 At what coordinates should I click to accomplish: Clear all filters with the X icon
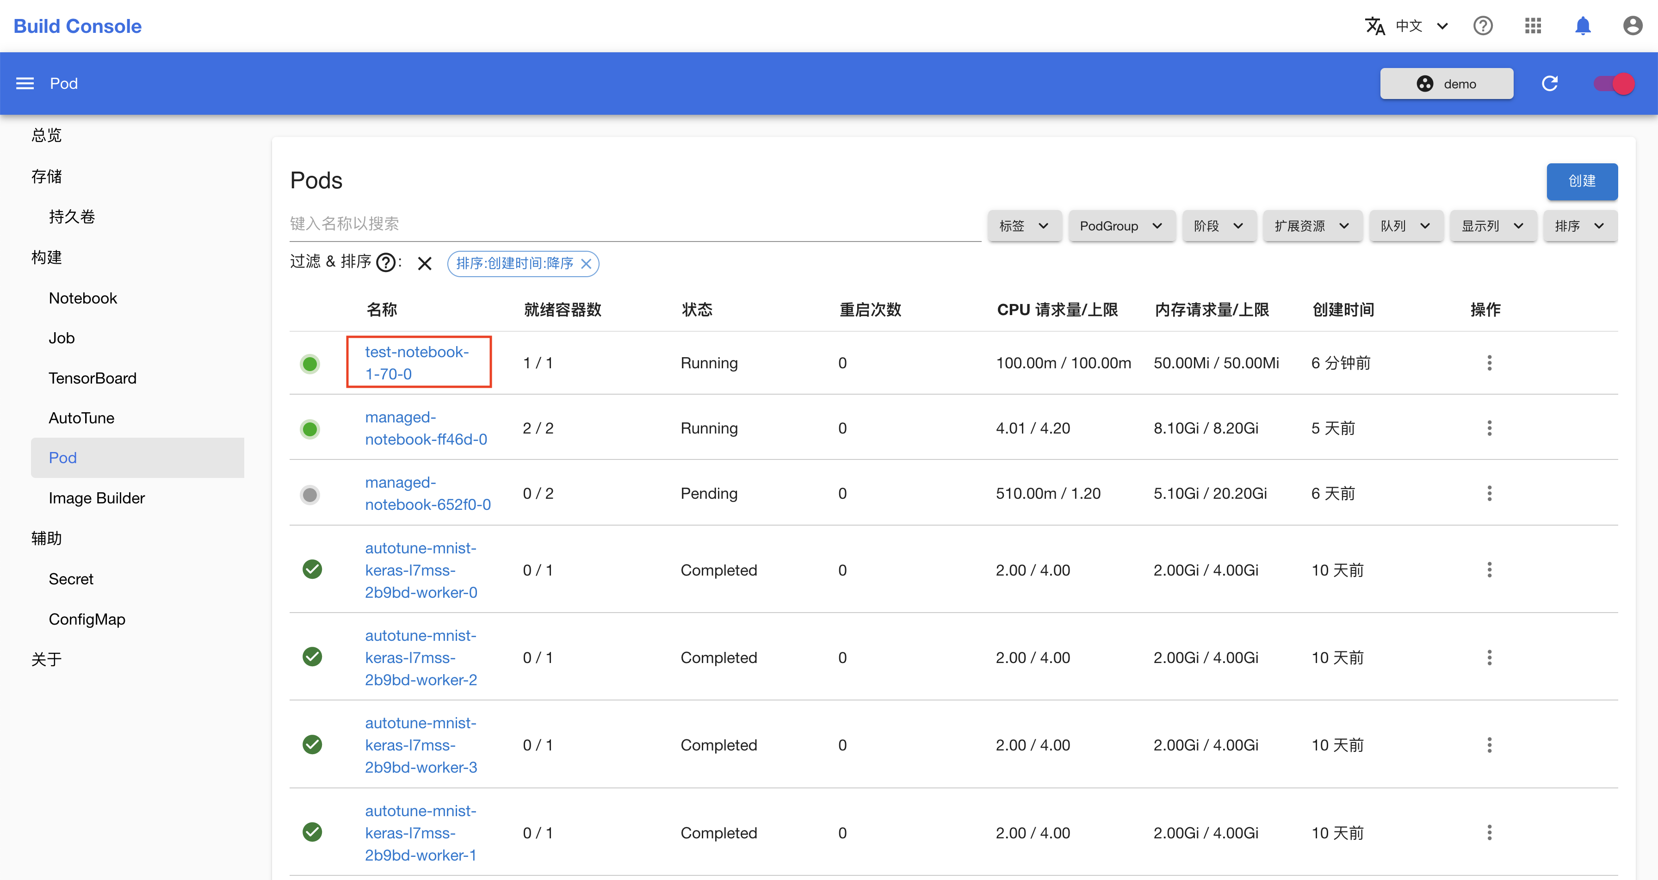point(424,263)
